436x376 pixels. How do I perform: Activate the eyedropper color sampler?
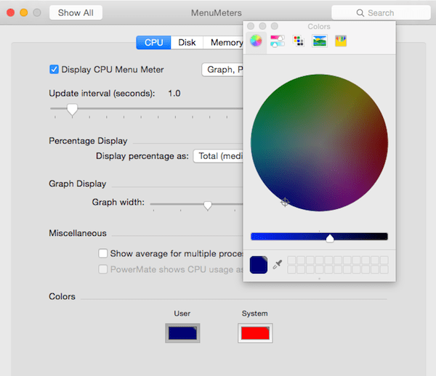click(278, 264)
